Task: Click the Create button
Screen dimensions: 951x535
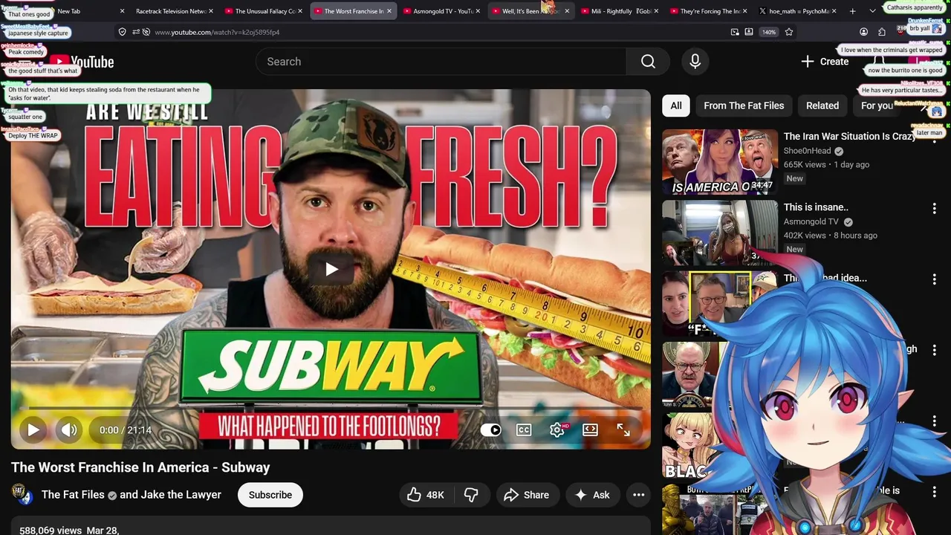Action: tap(825, 62)
